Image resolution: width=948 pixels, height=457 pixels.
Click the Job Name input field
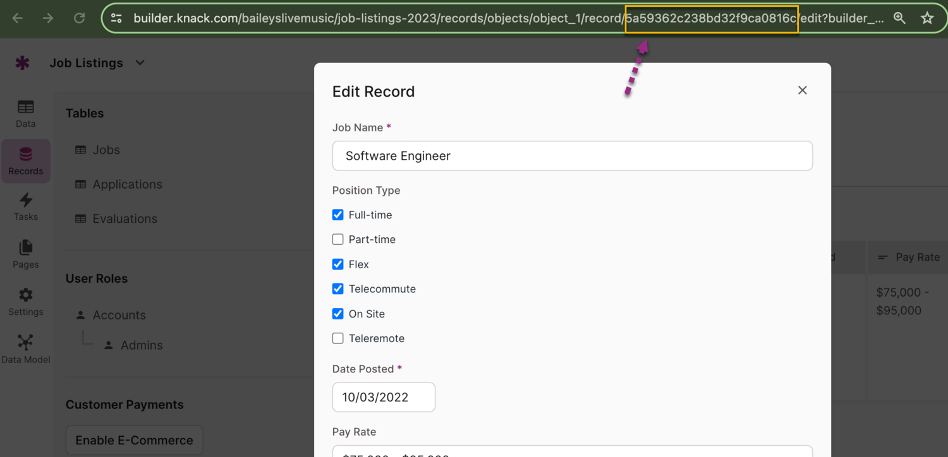pos(572,156)
